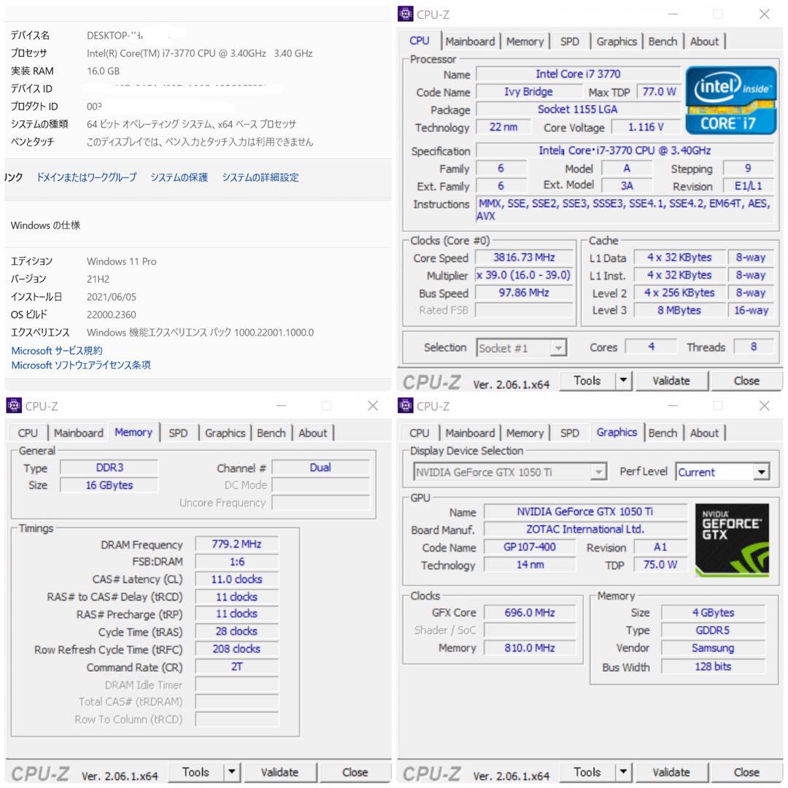This screenshot has width=788, height=788.
Task: Click the GPU memory Vendor value 'Samsung'
Action: click(x=713, y=648)
